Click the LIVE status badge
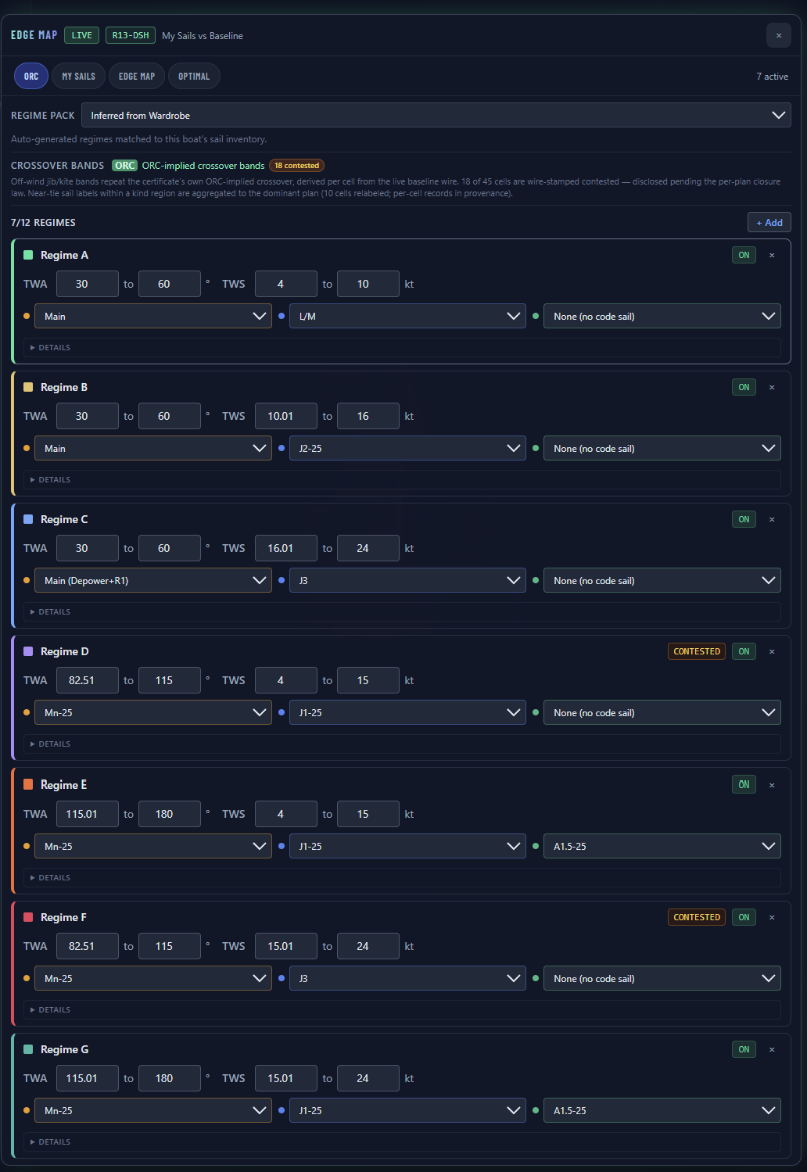The width and height of the screenshot is (807, 1172). pyautogui.click(x=81, y=35)
